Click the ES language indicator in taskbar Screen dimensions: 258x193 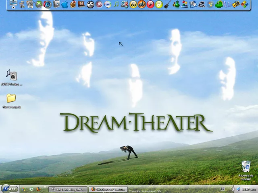point(223,189)
